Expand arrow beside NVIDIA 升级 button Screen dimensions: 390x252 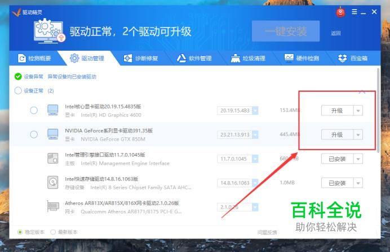click(358, 135)
